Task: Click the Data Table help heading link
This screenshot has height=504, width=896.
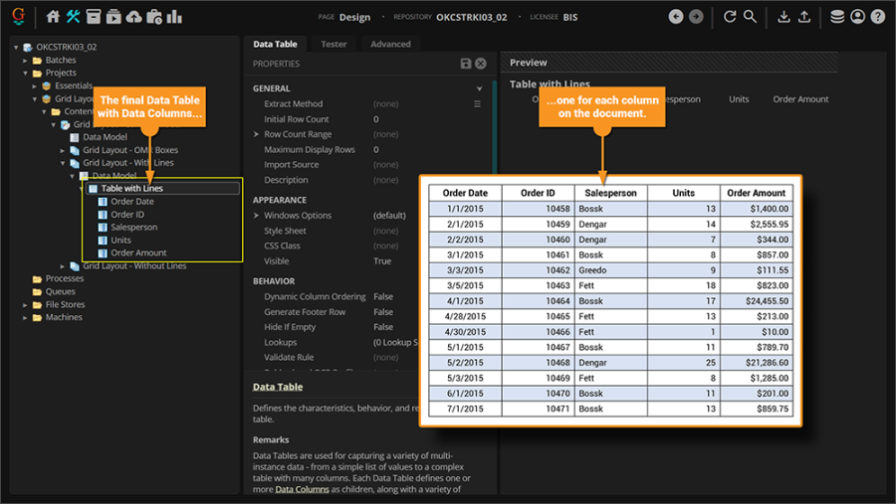Action: click(277, 387)
